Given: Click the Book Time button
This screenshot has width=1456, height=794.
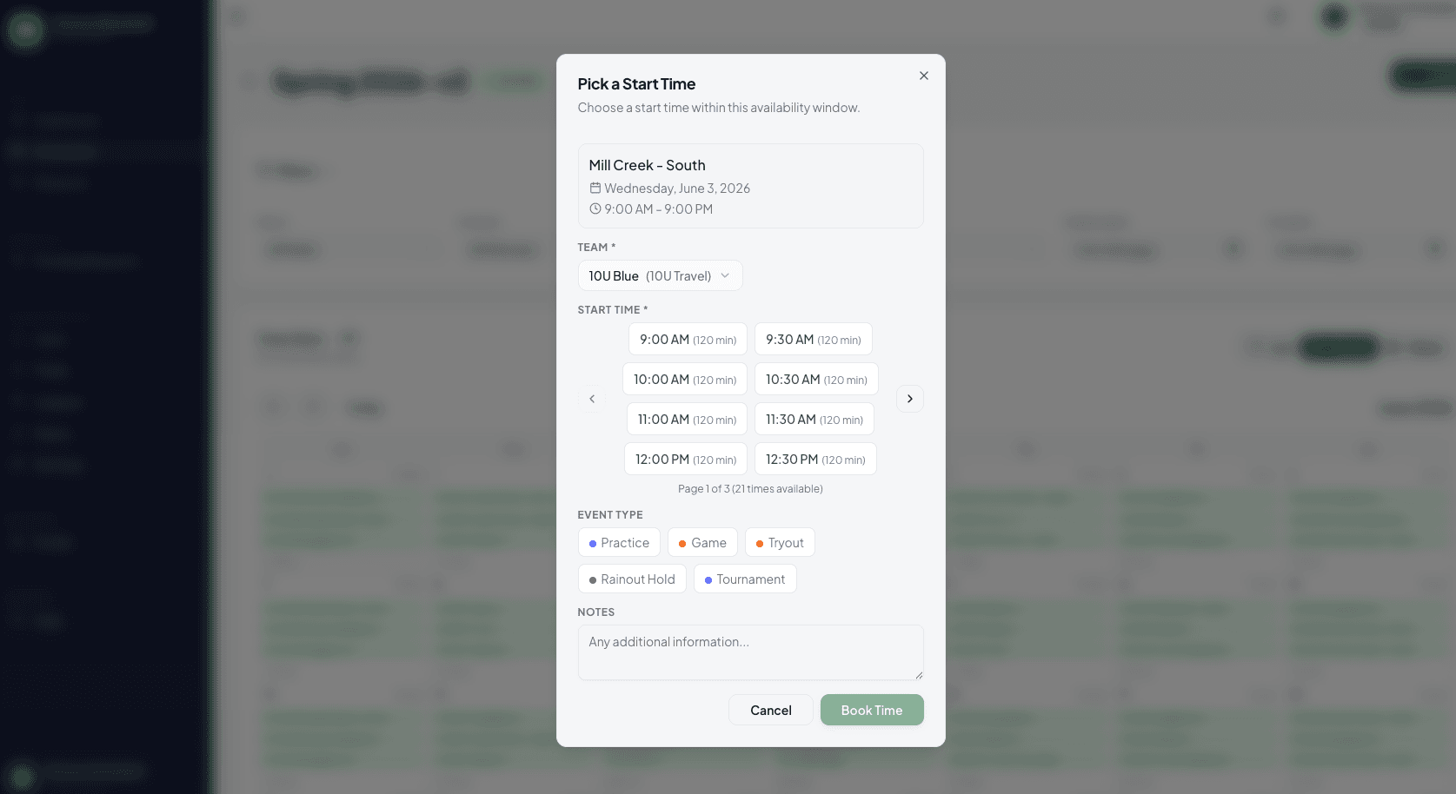Looking at the screenshot, I should click(x=871, y=710).
